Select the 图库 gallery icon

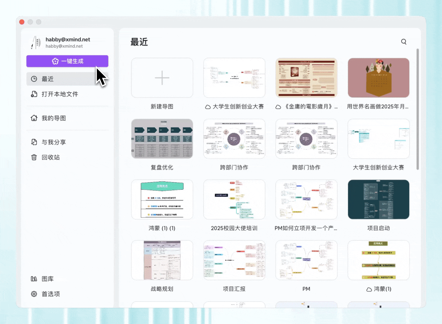34,279
